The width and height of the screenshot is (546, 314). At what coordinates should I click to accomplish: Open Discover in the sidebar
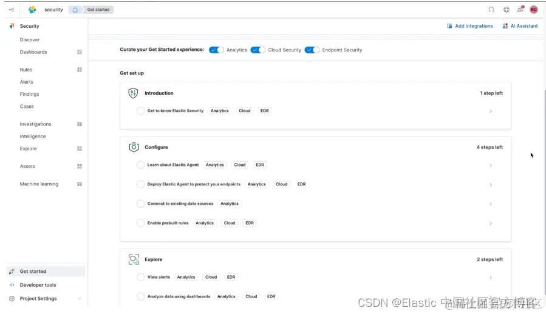coord(30,40)
